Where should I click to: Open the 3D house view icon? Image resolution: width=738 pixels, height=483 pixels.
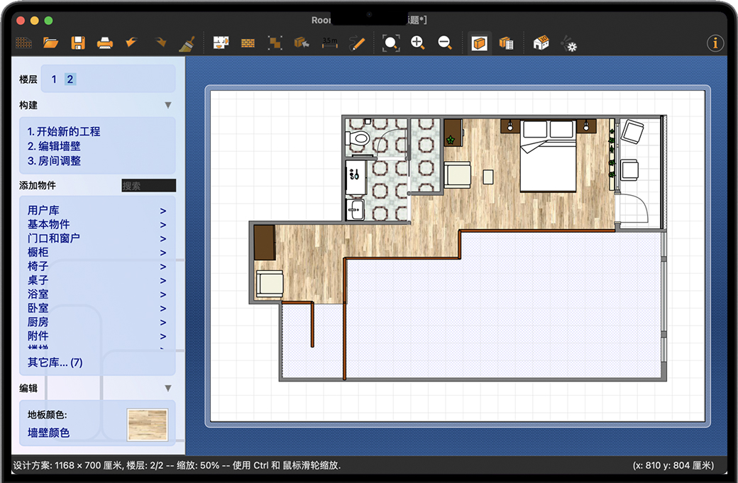541,43
